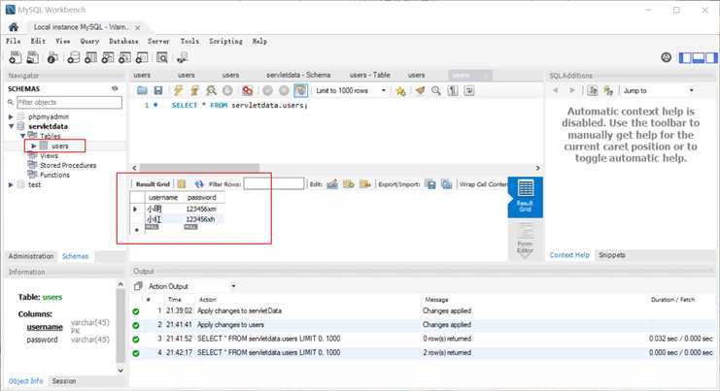Viewport: 720px width, 391px height.
Task: Create a new stored procedure icon
Action: pos(124,57)
